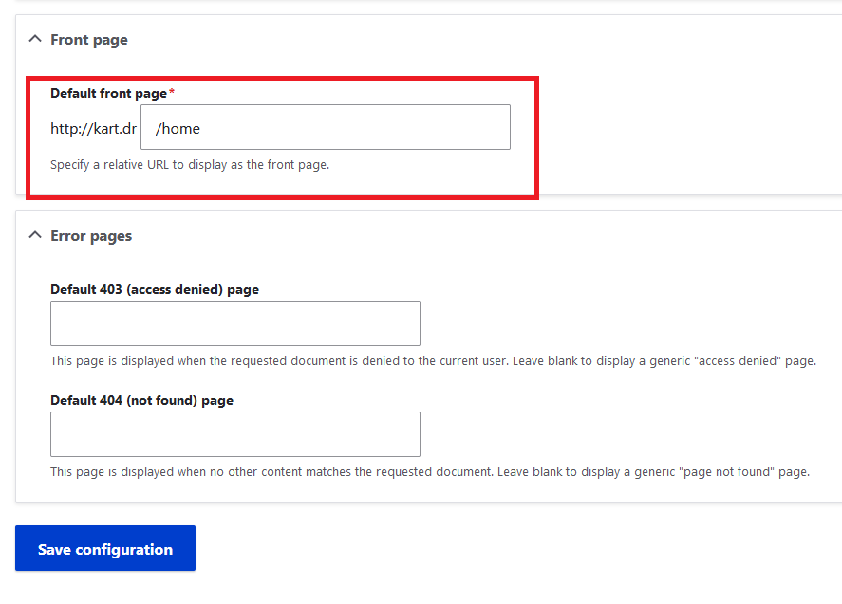Click the Error pages section heading
Image resolution: width=842 pixels, height=604 pixels.
point(91,236)
